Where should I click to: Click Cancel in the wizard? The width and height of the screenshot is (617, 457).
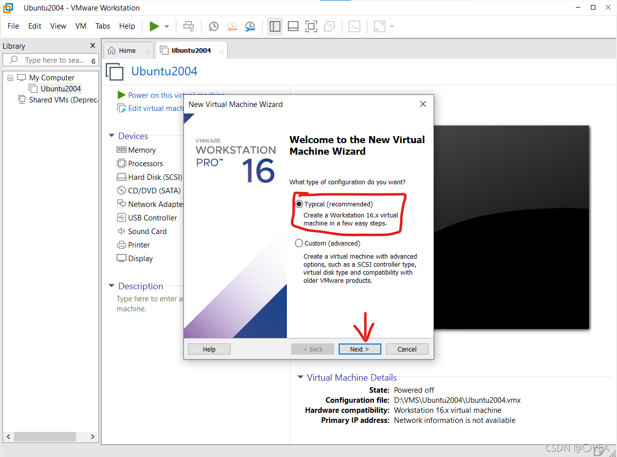click(x=407, y=349)
